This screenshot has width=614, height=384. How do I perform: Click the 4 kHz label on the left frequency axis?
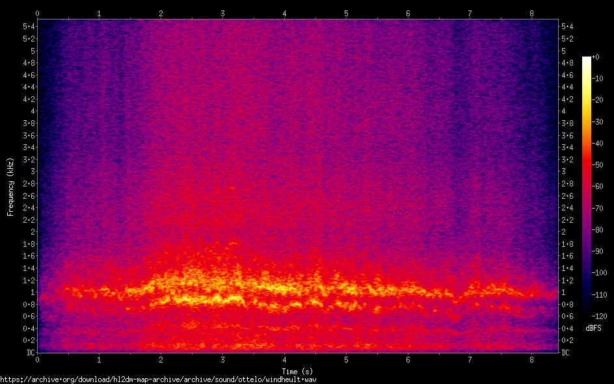pos(31,111)
